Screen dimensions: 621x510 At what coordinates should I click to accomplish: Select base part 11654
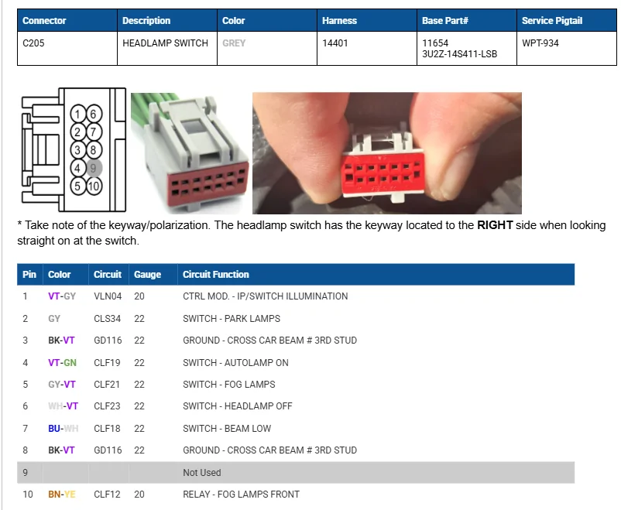click(x=435, y=43)
